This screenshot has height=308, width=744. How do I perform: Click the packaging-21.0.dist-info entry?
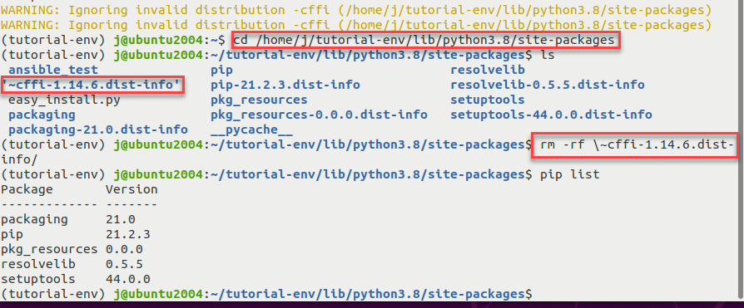pos(98,130)
